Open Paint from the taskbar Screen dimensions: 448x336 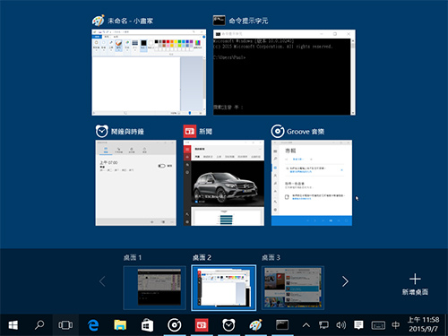pos(255,325)
